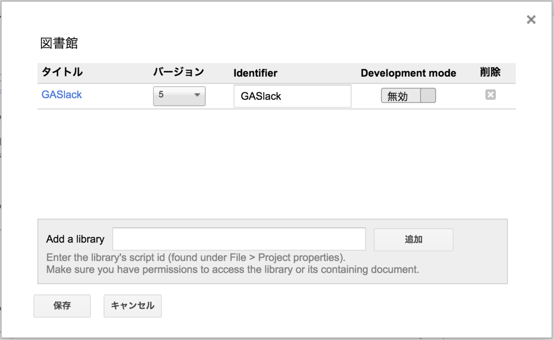Click into the Identifier field containing GASlack

click(x=292, y=96)
